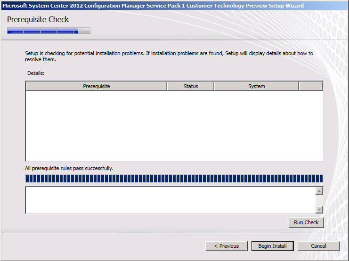Sort by the System column header

(x=256, y=86)
